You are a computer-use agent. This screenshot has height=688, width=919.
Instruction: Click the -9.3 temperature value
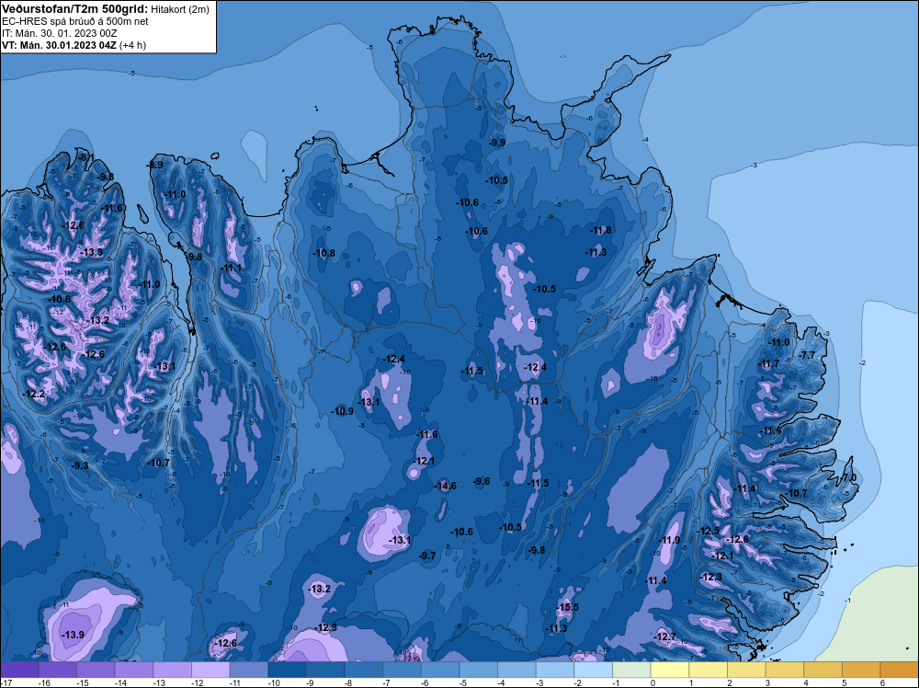point(80,465)
